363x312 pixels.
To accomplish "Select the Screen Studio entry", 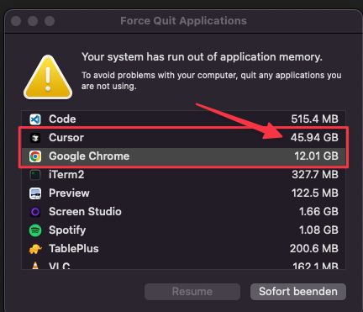I will pyautogui.click(x=85, y=212).
